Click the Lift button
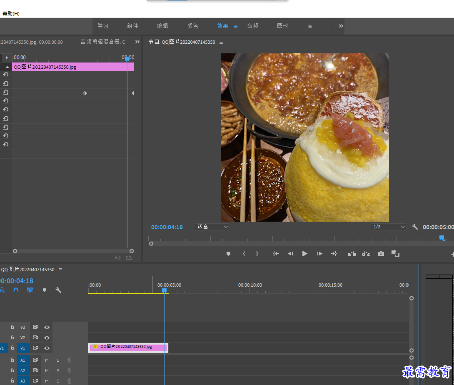The height and width of the screenshot is (385, 454). point(352,254)
